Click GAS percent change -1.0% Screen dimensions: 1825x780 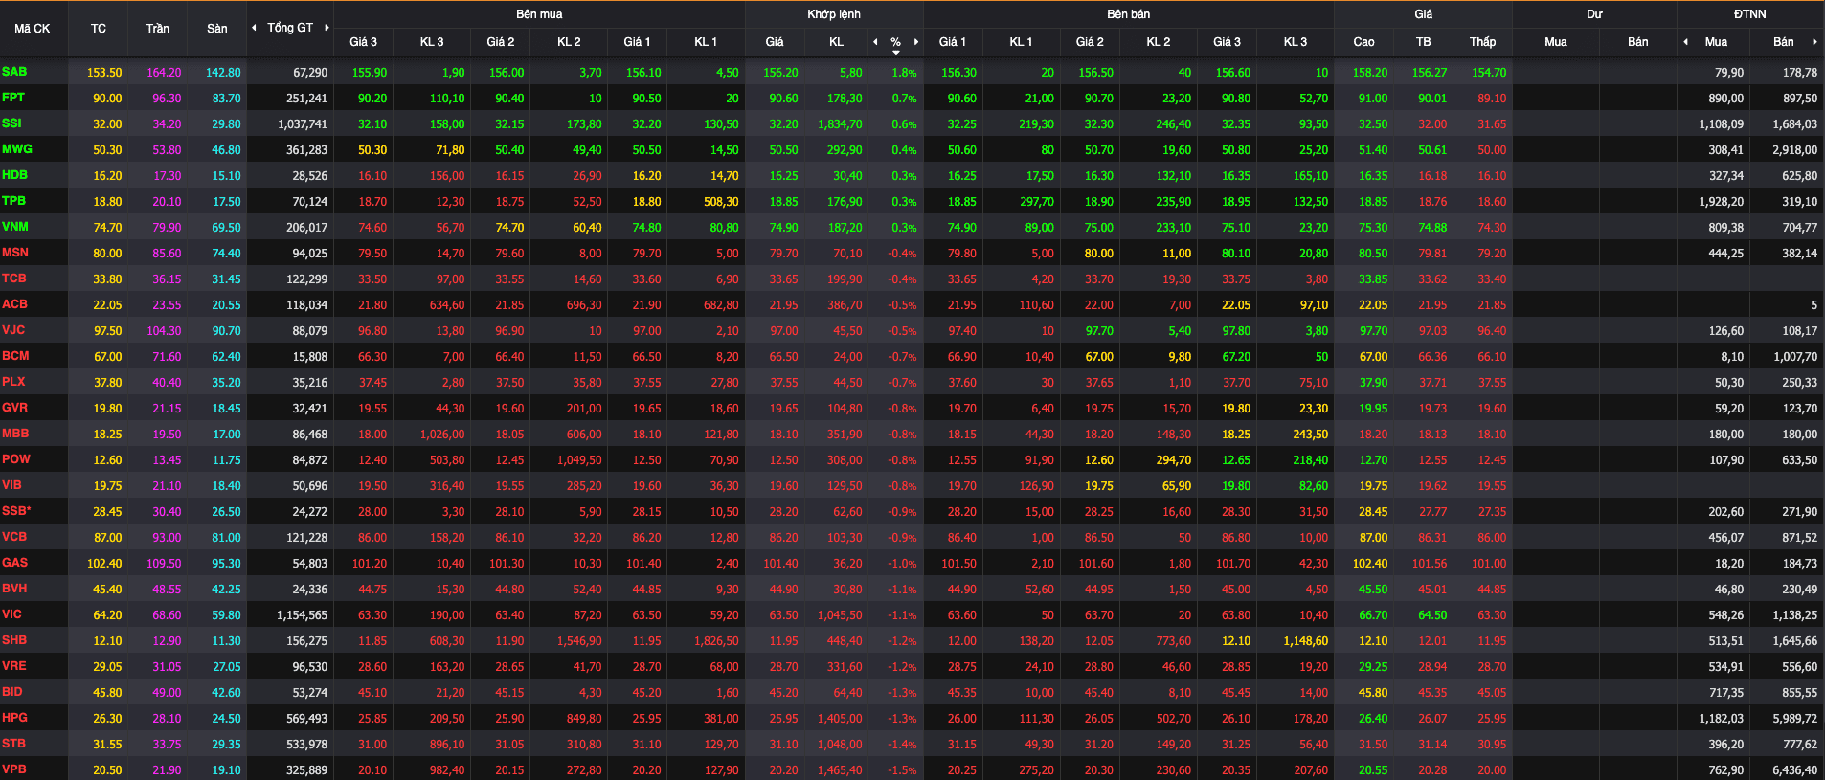(x=902, y=564)
